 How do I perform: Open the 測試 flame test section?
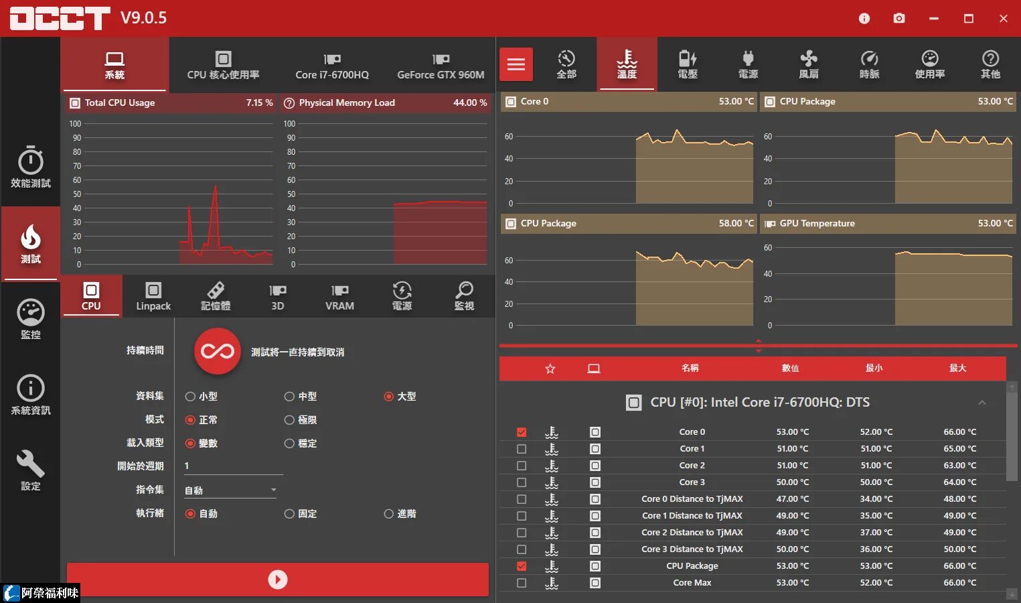(30, 243)
